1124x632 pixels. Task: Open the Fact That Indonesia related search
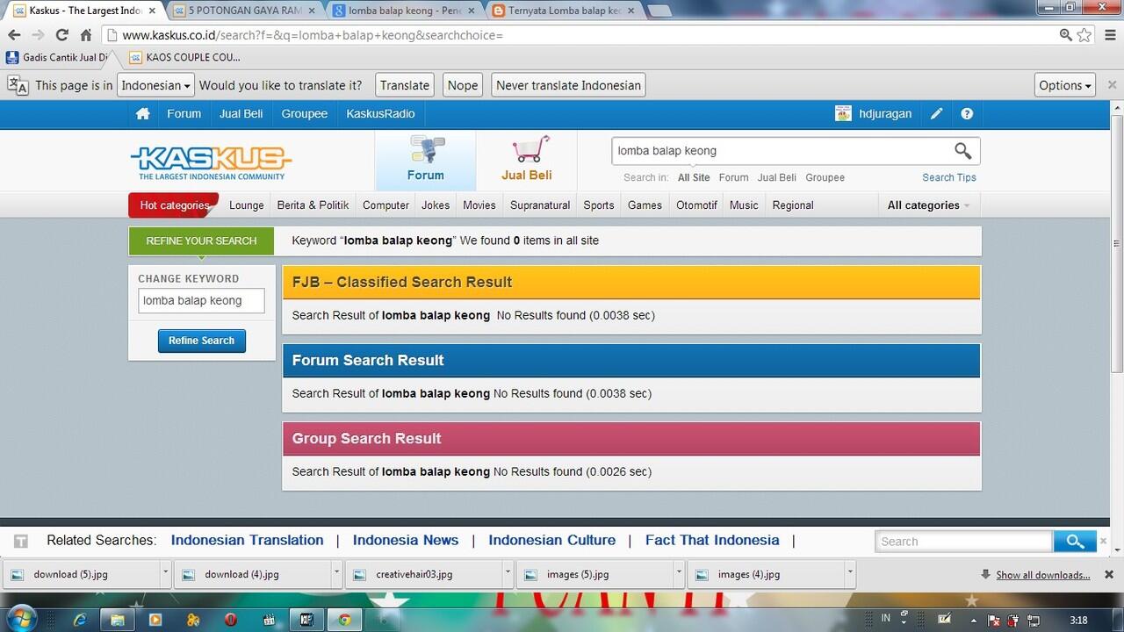pos(712,541)
